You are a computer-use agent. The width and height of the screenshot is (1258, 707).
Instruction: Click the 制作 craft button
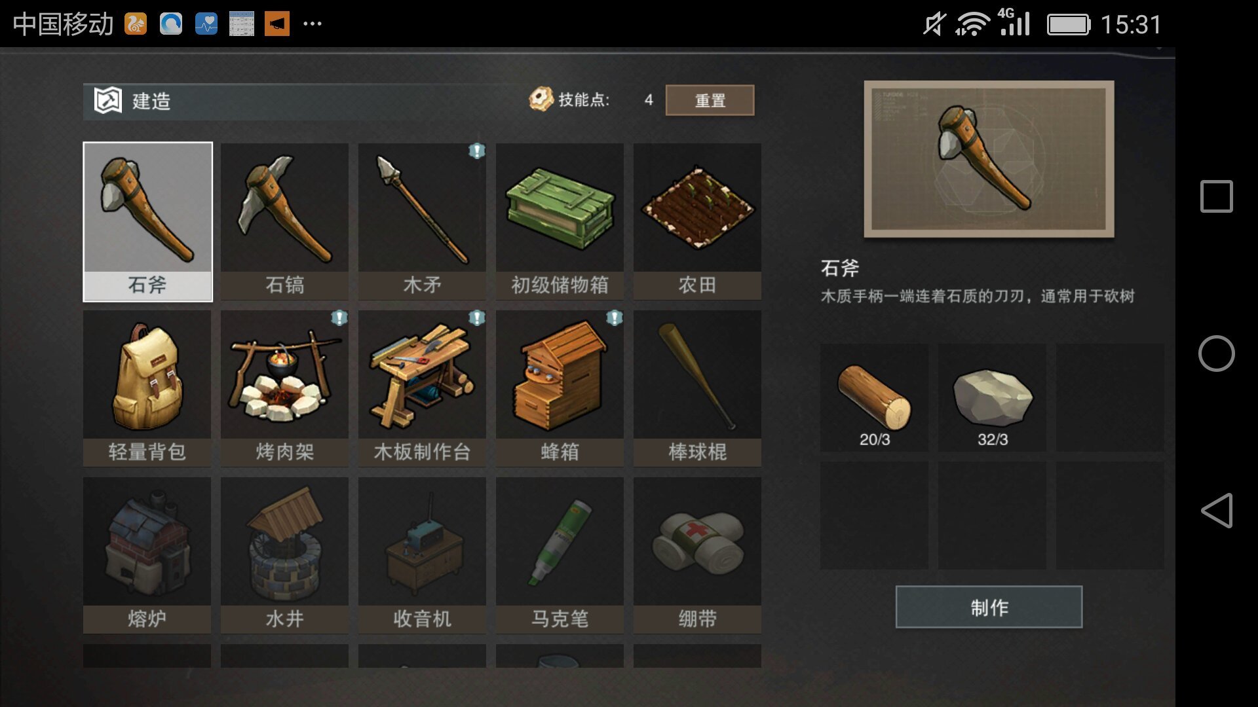989,607
